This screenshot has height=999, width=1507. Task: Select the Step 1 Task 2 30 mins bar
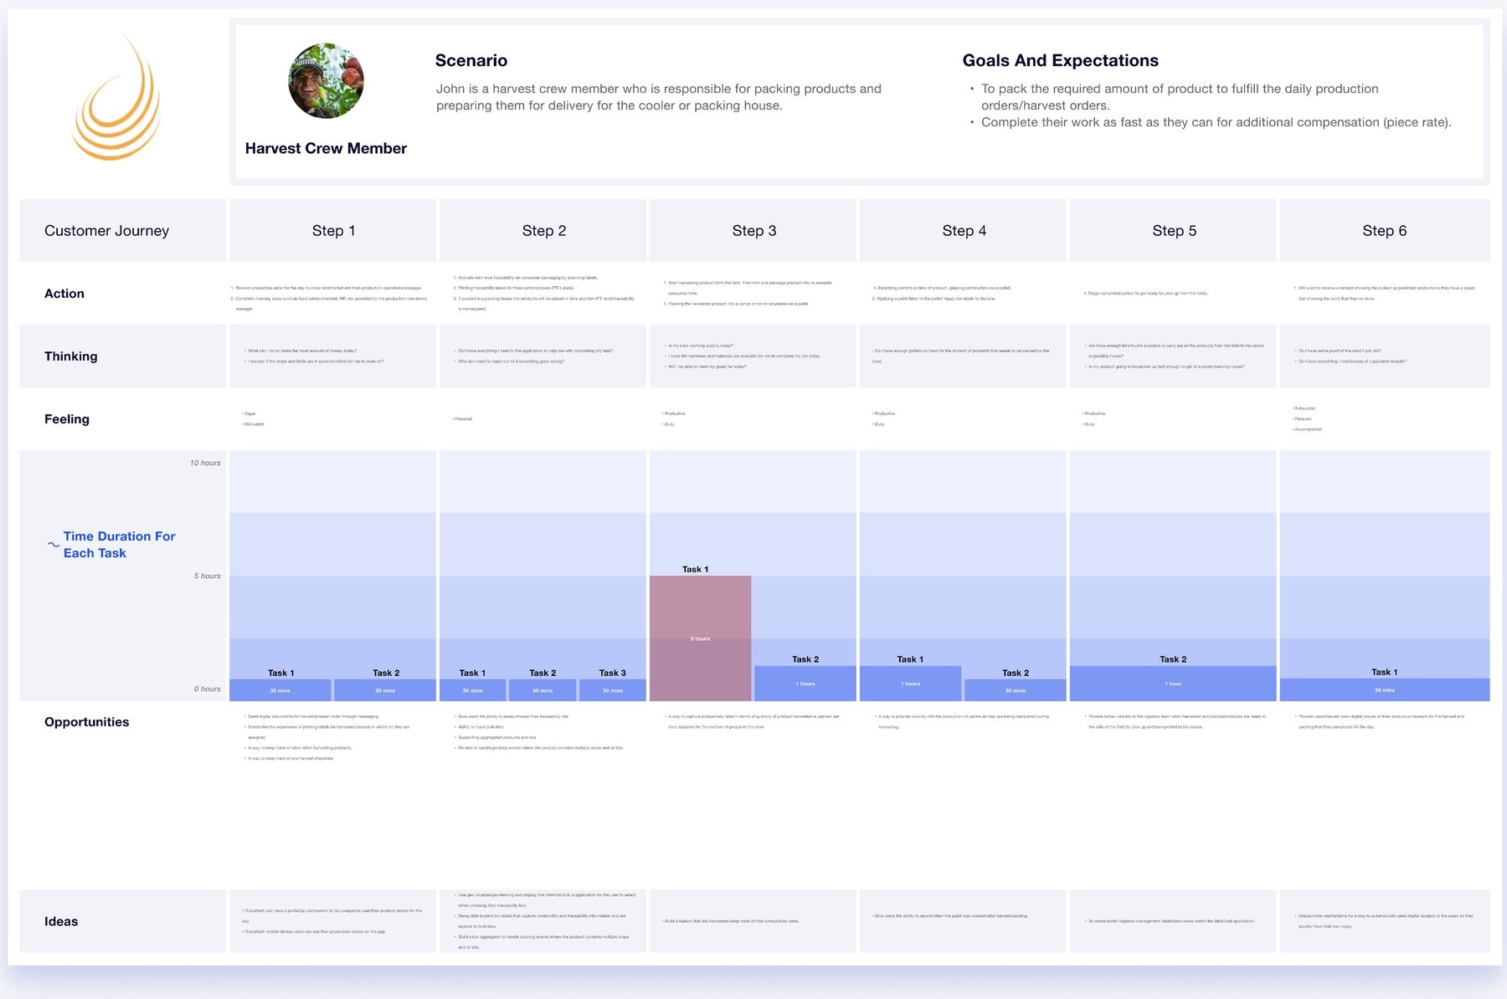pyautogui.click(x=385, y=690)
